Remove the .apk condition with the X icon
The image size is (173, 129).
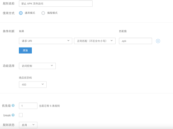[x=158, y=41]
